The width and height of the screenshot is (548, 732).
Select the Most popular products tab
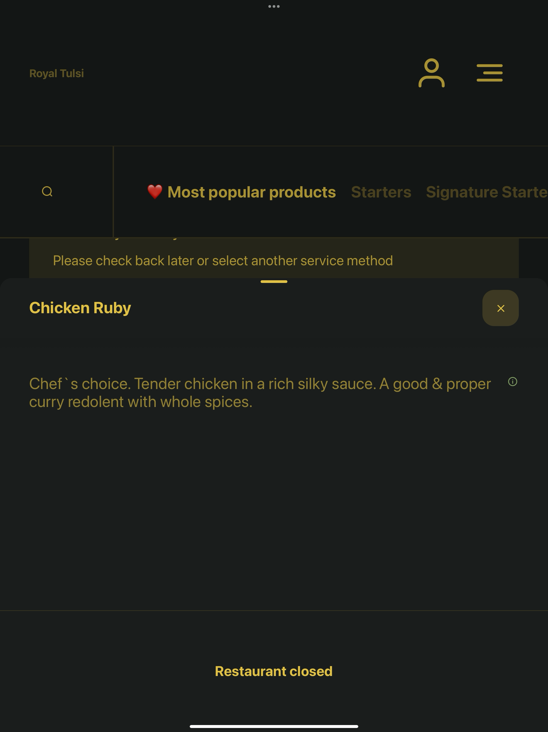252,192
